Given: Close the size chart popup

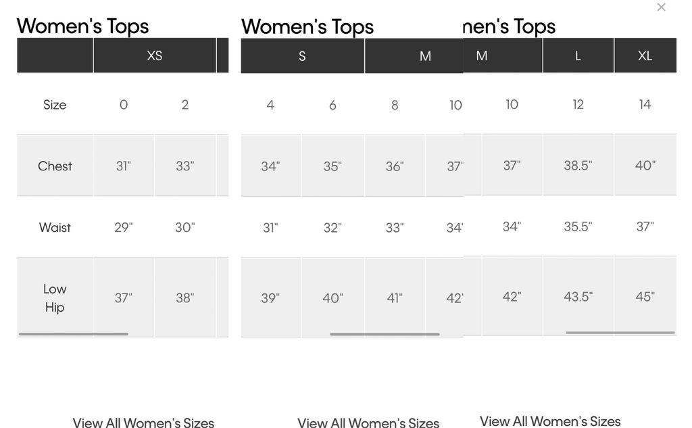Looking at the screenshot, I should point(661,7).
